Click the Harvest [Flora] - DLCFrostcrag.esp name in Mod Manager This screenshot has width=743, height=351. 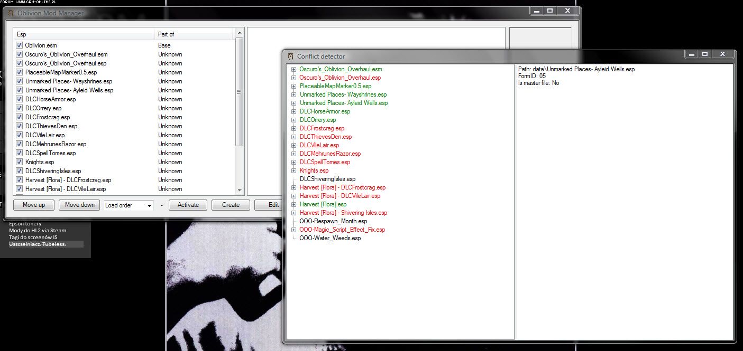pos(68,180)
